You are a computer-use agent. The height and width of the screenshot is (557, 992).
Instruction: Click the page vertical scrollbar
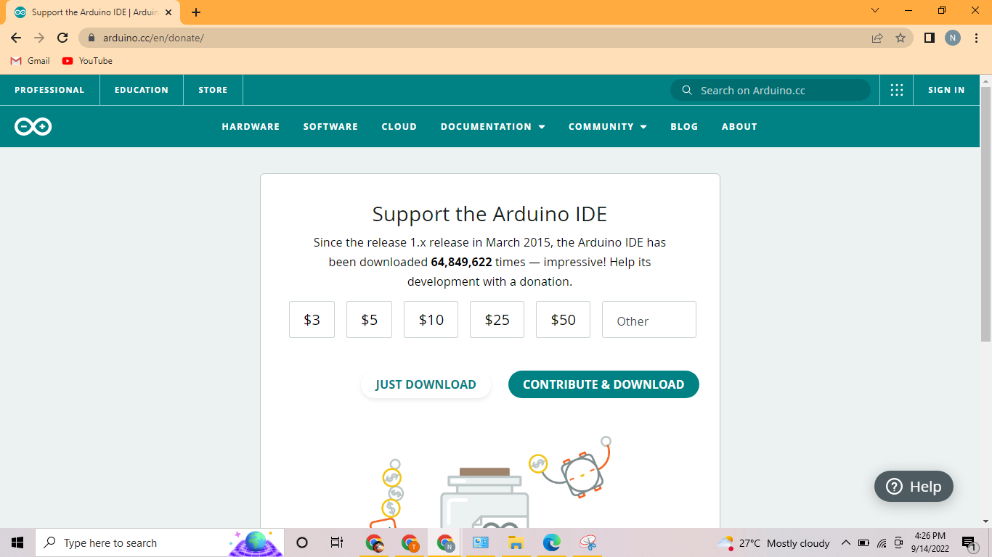(985, 214)
